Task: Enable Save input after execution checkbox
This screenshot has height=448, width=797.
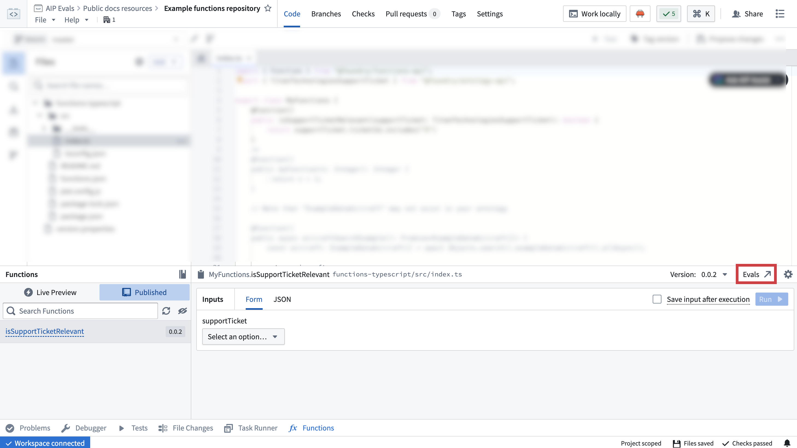Action: (x=657, y=299)
